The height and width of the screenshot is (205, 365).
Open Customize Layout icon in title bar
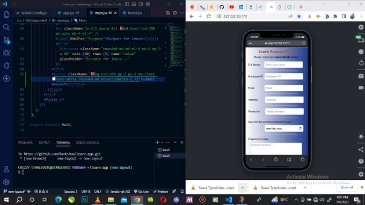click(x=148, y=4)
